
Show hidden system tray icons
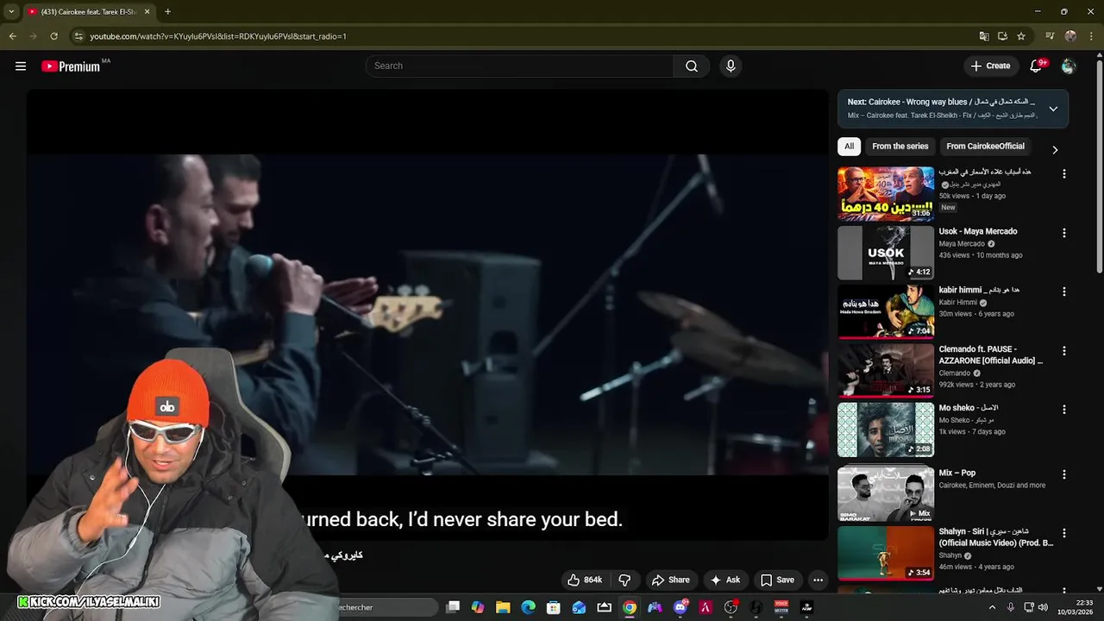point(992,607)
